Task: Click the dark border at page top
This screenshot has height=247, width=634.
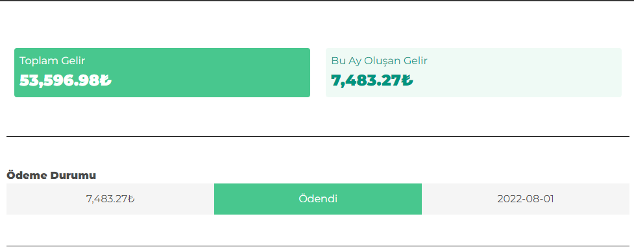Action: (317, 1)
